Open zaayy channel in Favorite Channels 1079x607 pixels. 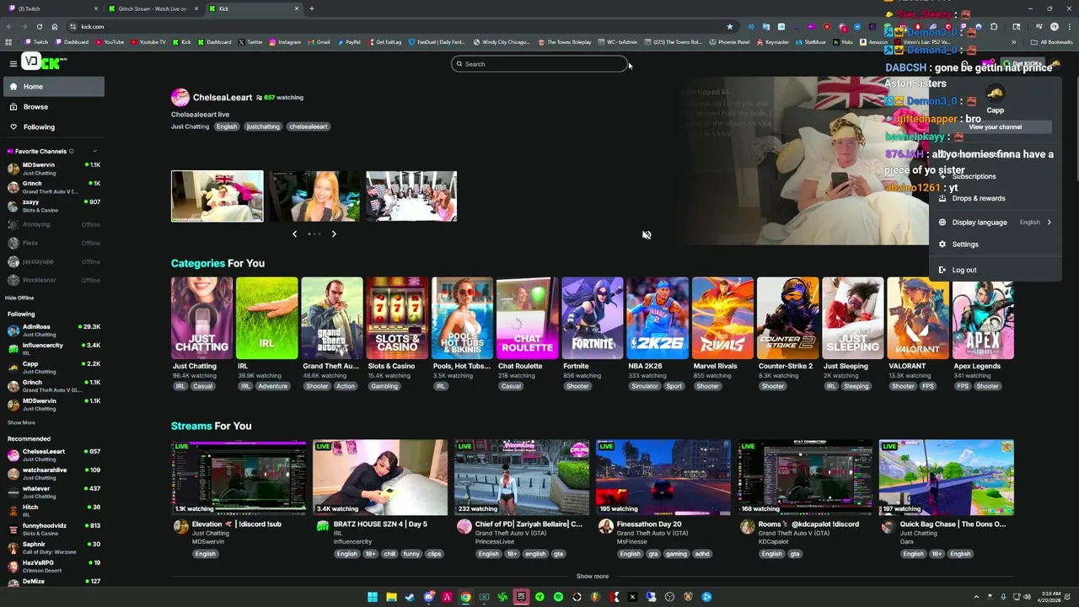pyautogui.click(x=54, y=206)
